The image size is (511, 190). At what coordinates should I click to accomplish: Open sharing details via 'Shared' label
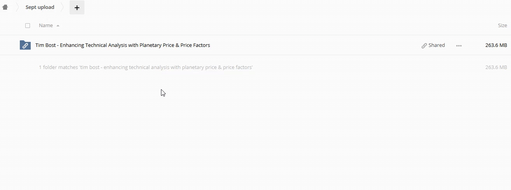click(436, 45)
